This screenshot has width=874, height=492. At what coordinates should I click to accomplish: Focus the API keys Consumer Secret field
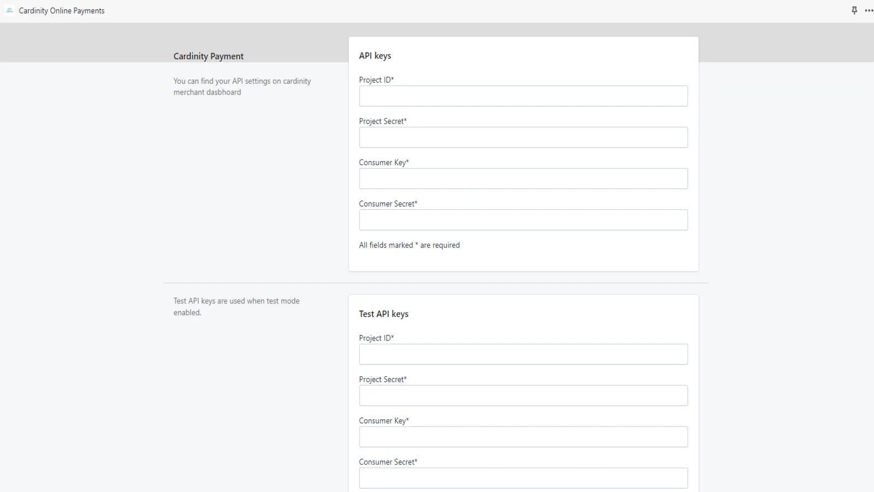click(523, 220)
